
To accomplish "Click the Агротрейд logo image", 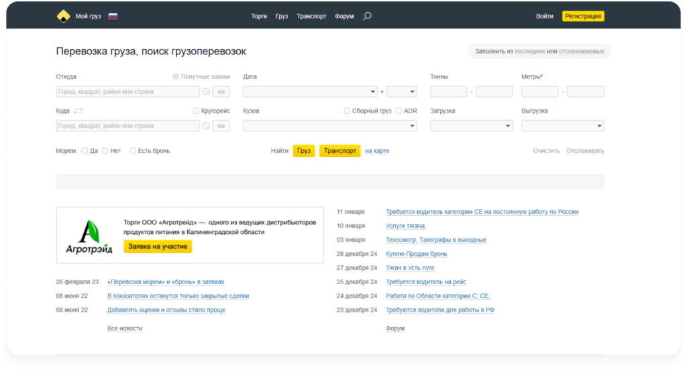I will pyautogui.click(x=89, y=235).
